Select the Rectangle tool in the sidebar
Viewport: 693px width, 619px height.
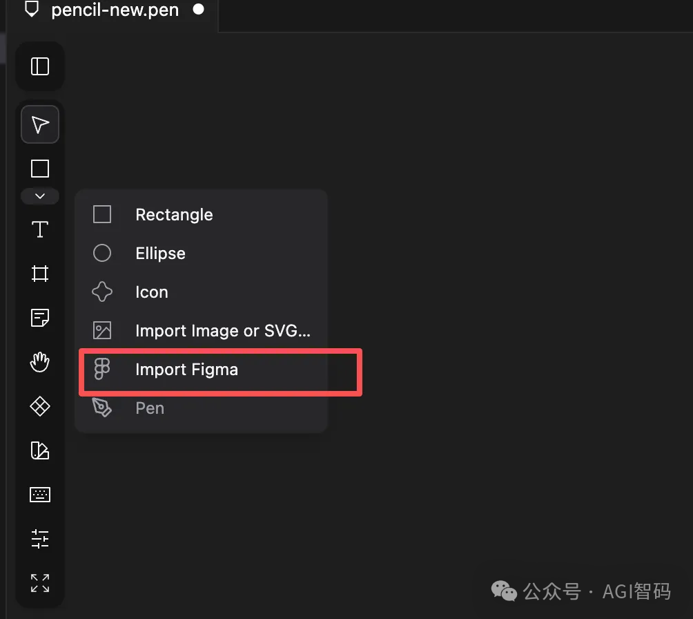(x=39, y=168)
